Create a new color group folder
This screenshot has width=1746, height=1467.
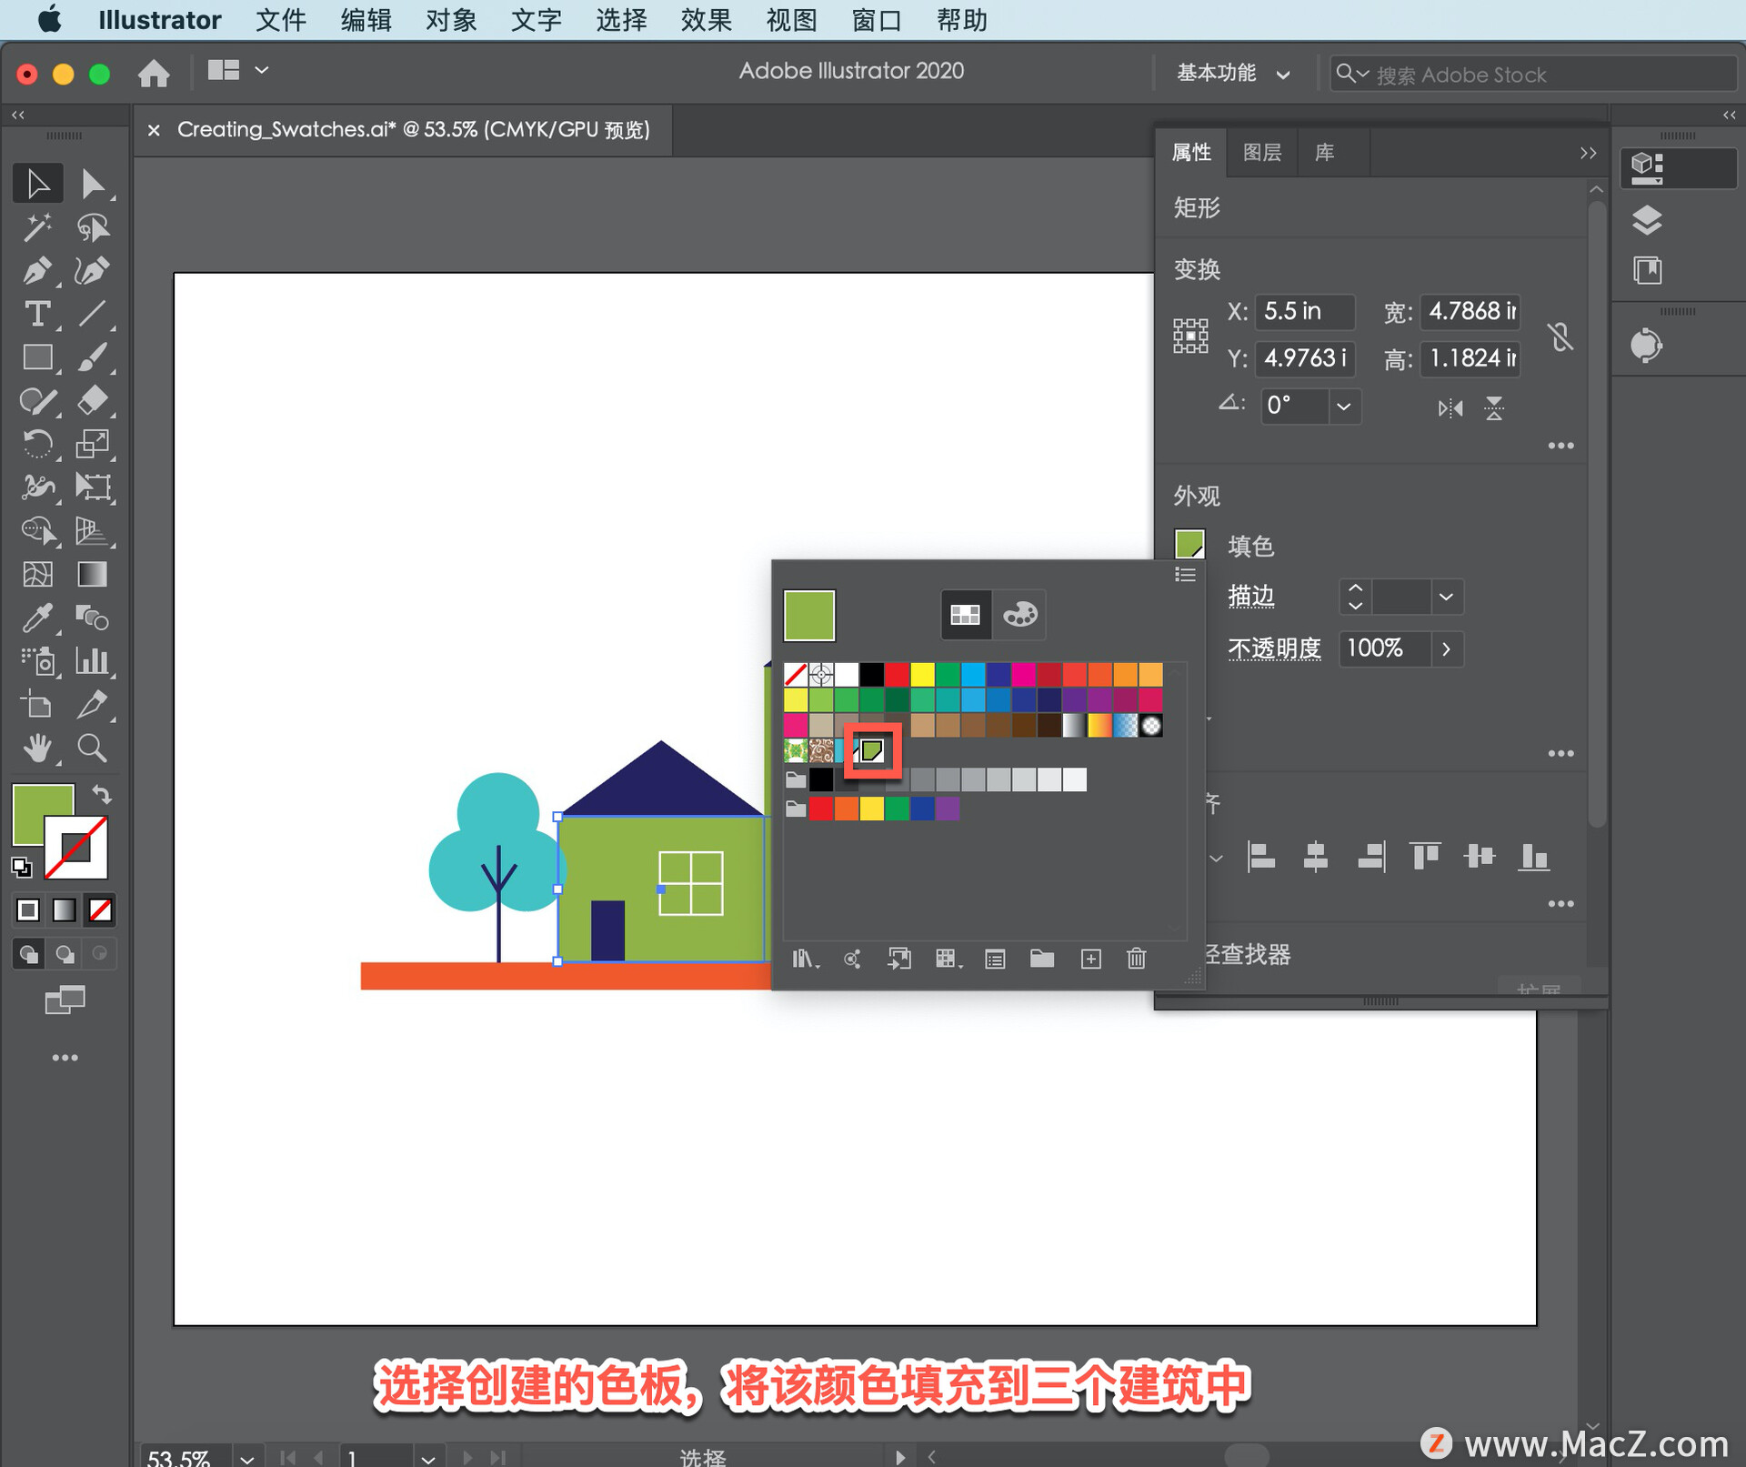click(x=1042, y=959)
